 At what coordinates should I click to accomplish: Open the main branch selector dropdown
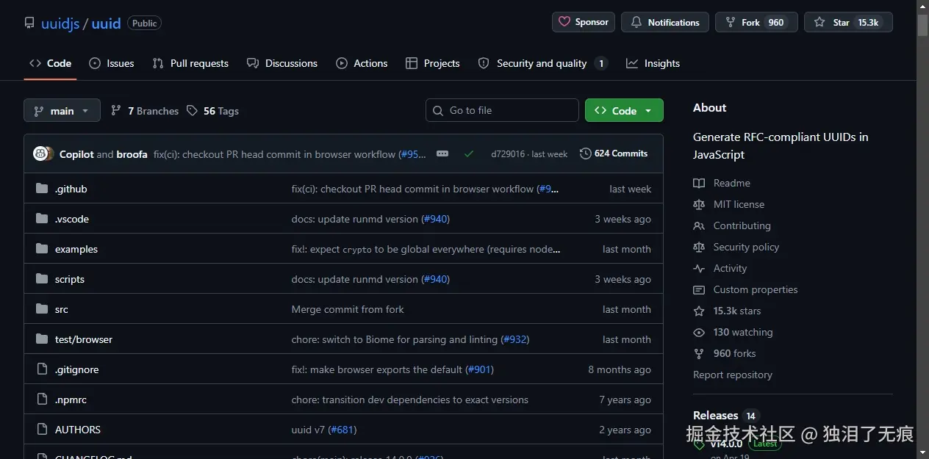pyautogui.click(x=62, y=110)
